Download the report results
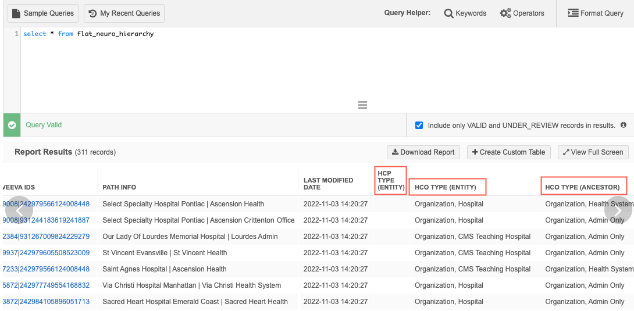Screen dimensions: 634x311 [423, 152]
